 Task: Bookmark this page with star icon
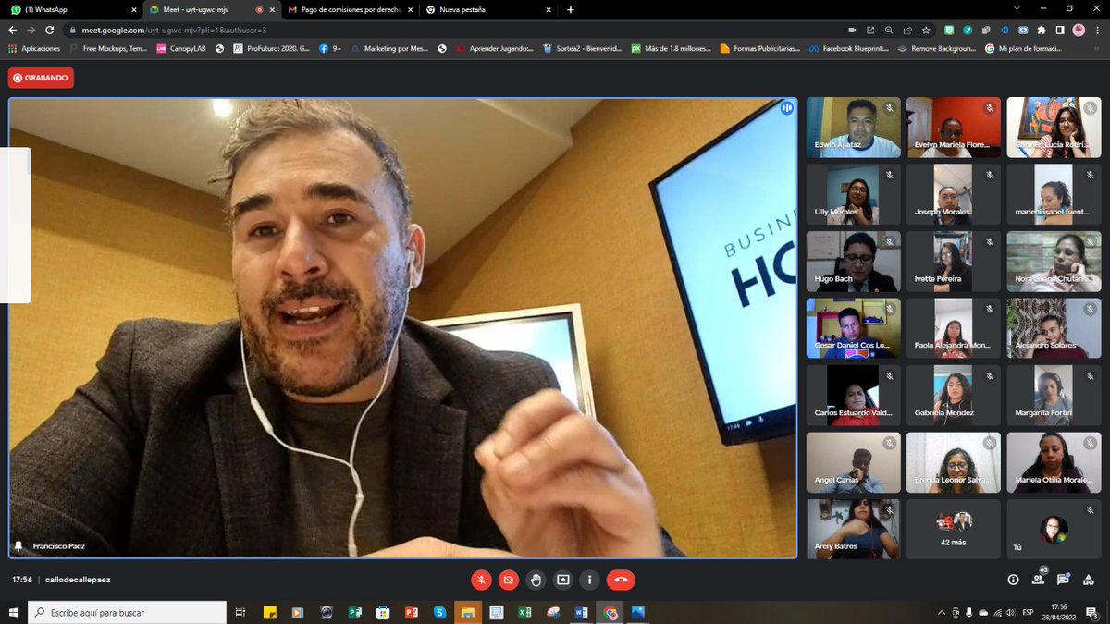(926, 30)
